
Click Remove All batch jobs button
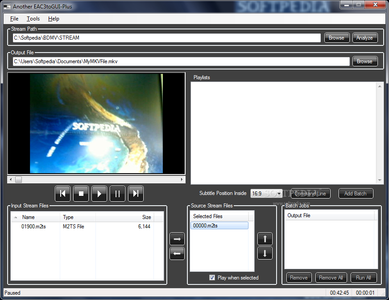point(331,278)
